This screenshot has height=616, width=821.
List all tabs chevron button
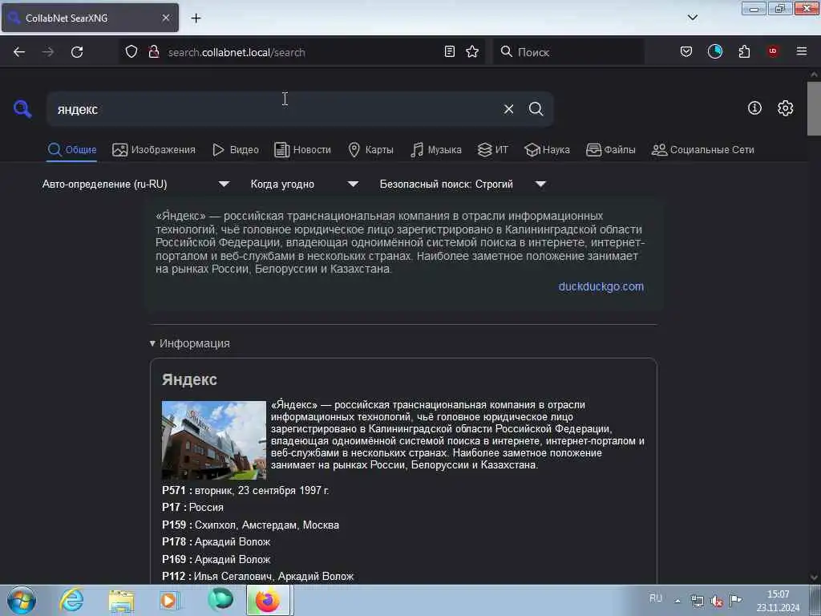tap(692, 18)
